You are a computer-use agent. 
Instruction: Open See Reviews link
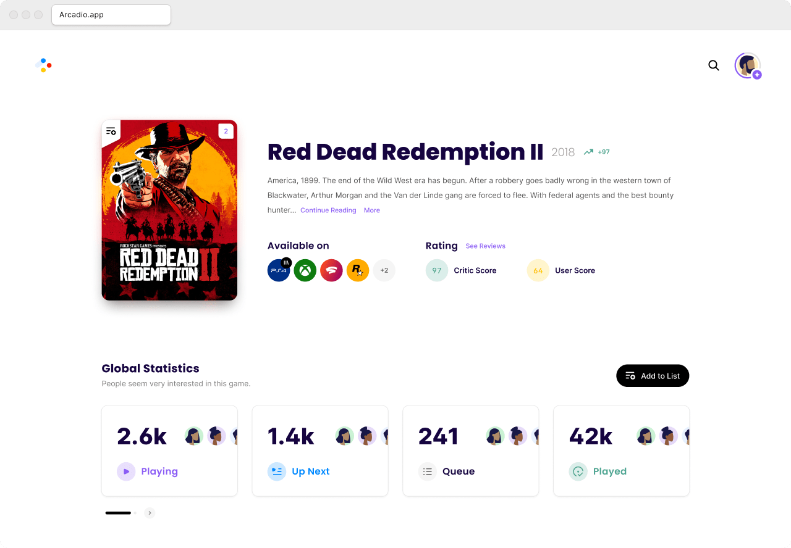coord(485,246)
